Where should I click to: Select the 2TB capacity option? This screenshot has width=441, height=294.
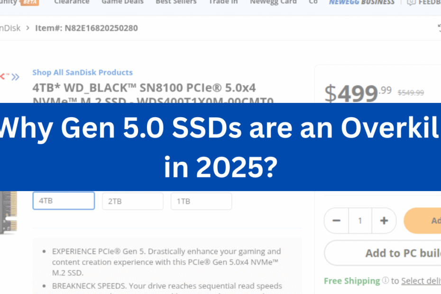[133, 201]
